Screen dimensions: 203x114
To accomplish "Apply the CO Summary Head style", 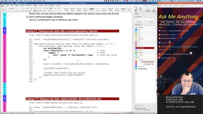I will click(x=145, y=69).
